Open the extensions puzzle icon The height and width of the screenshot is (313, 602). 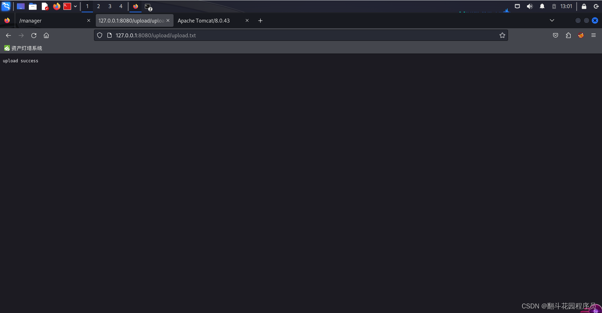click(x=568, y=35)
